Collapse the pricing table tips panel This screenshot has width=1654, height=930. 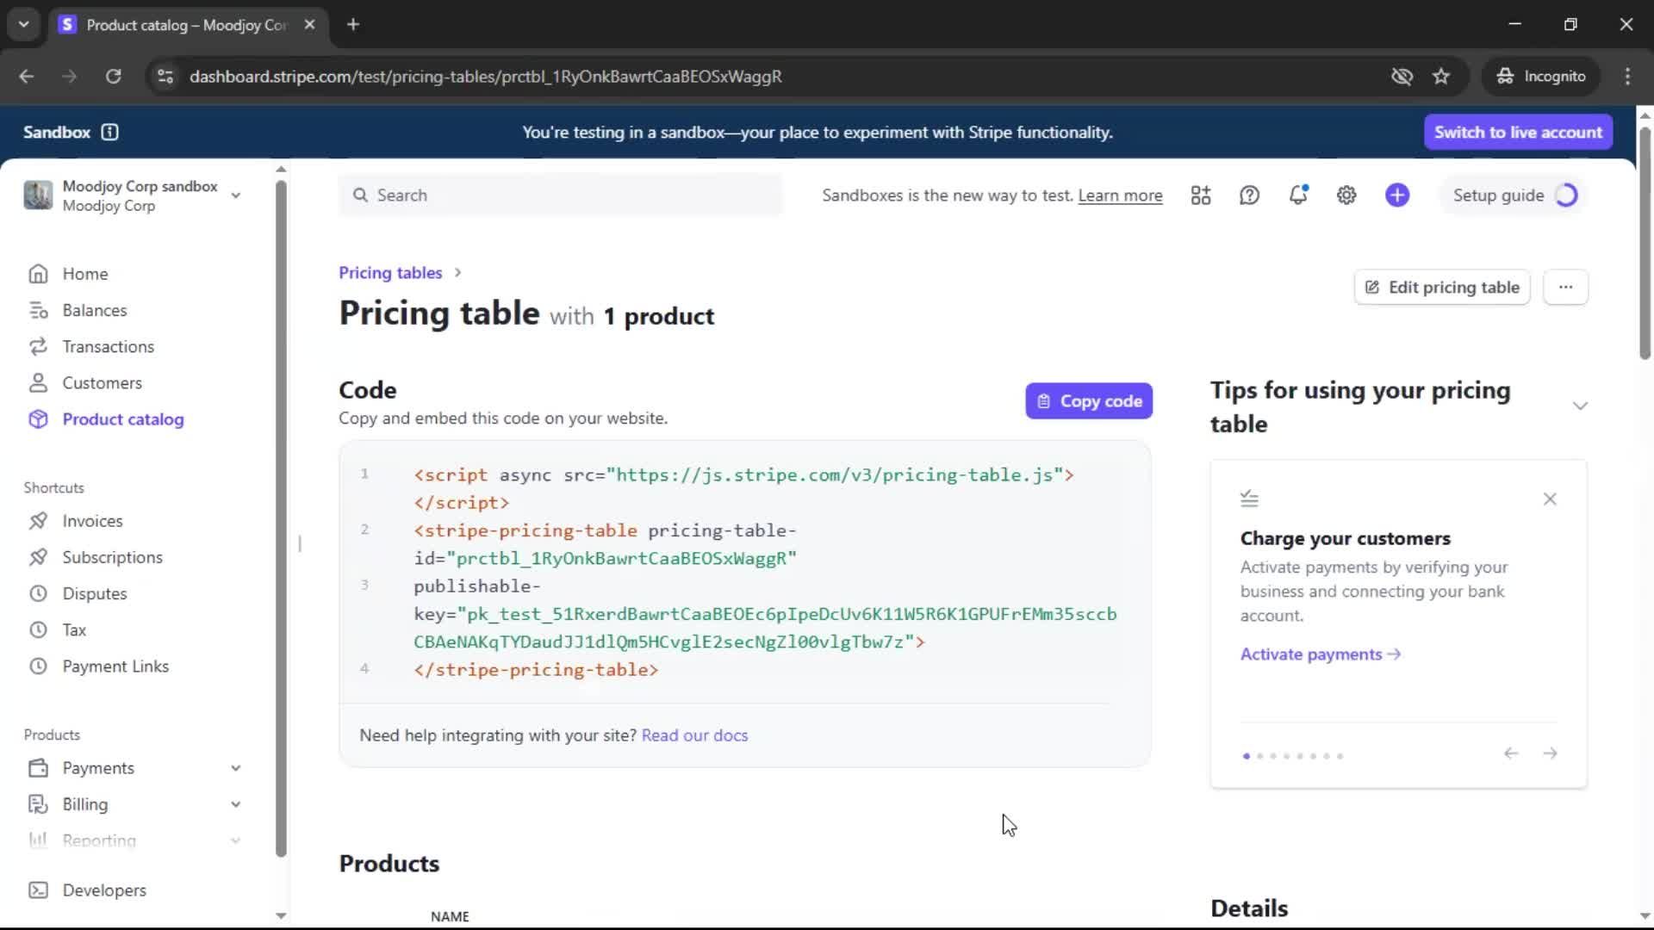point(1580,406)
